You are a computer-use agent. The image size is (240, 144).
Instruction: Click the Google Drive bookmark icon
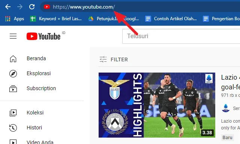(x=91, y=19)
